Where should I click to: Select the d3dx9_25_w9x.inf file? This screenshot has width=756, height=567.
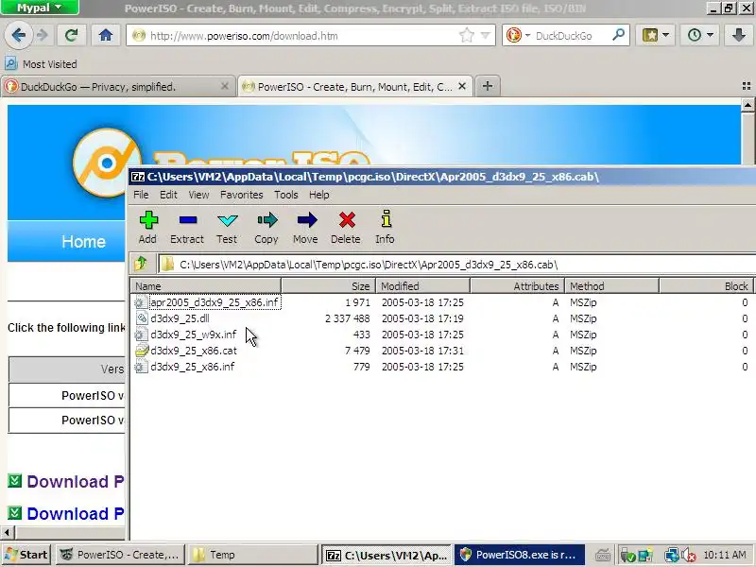(194, 335)
